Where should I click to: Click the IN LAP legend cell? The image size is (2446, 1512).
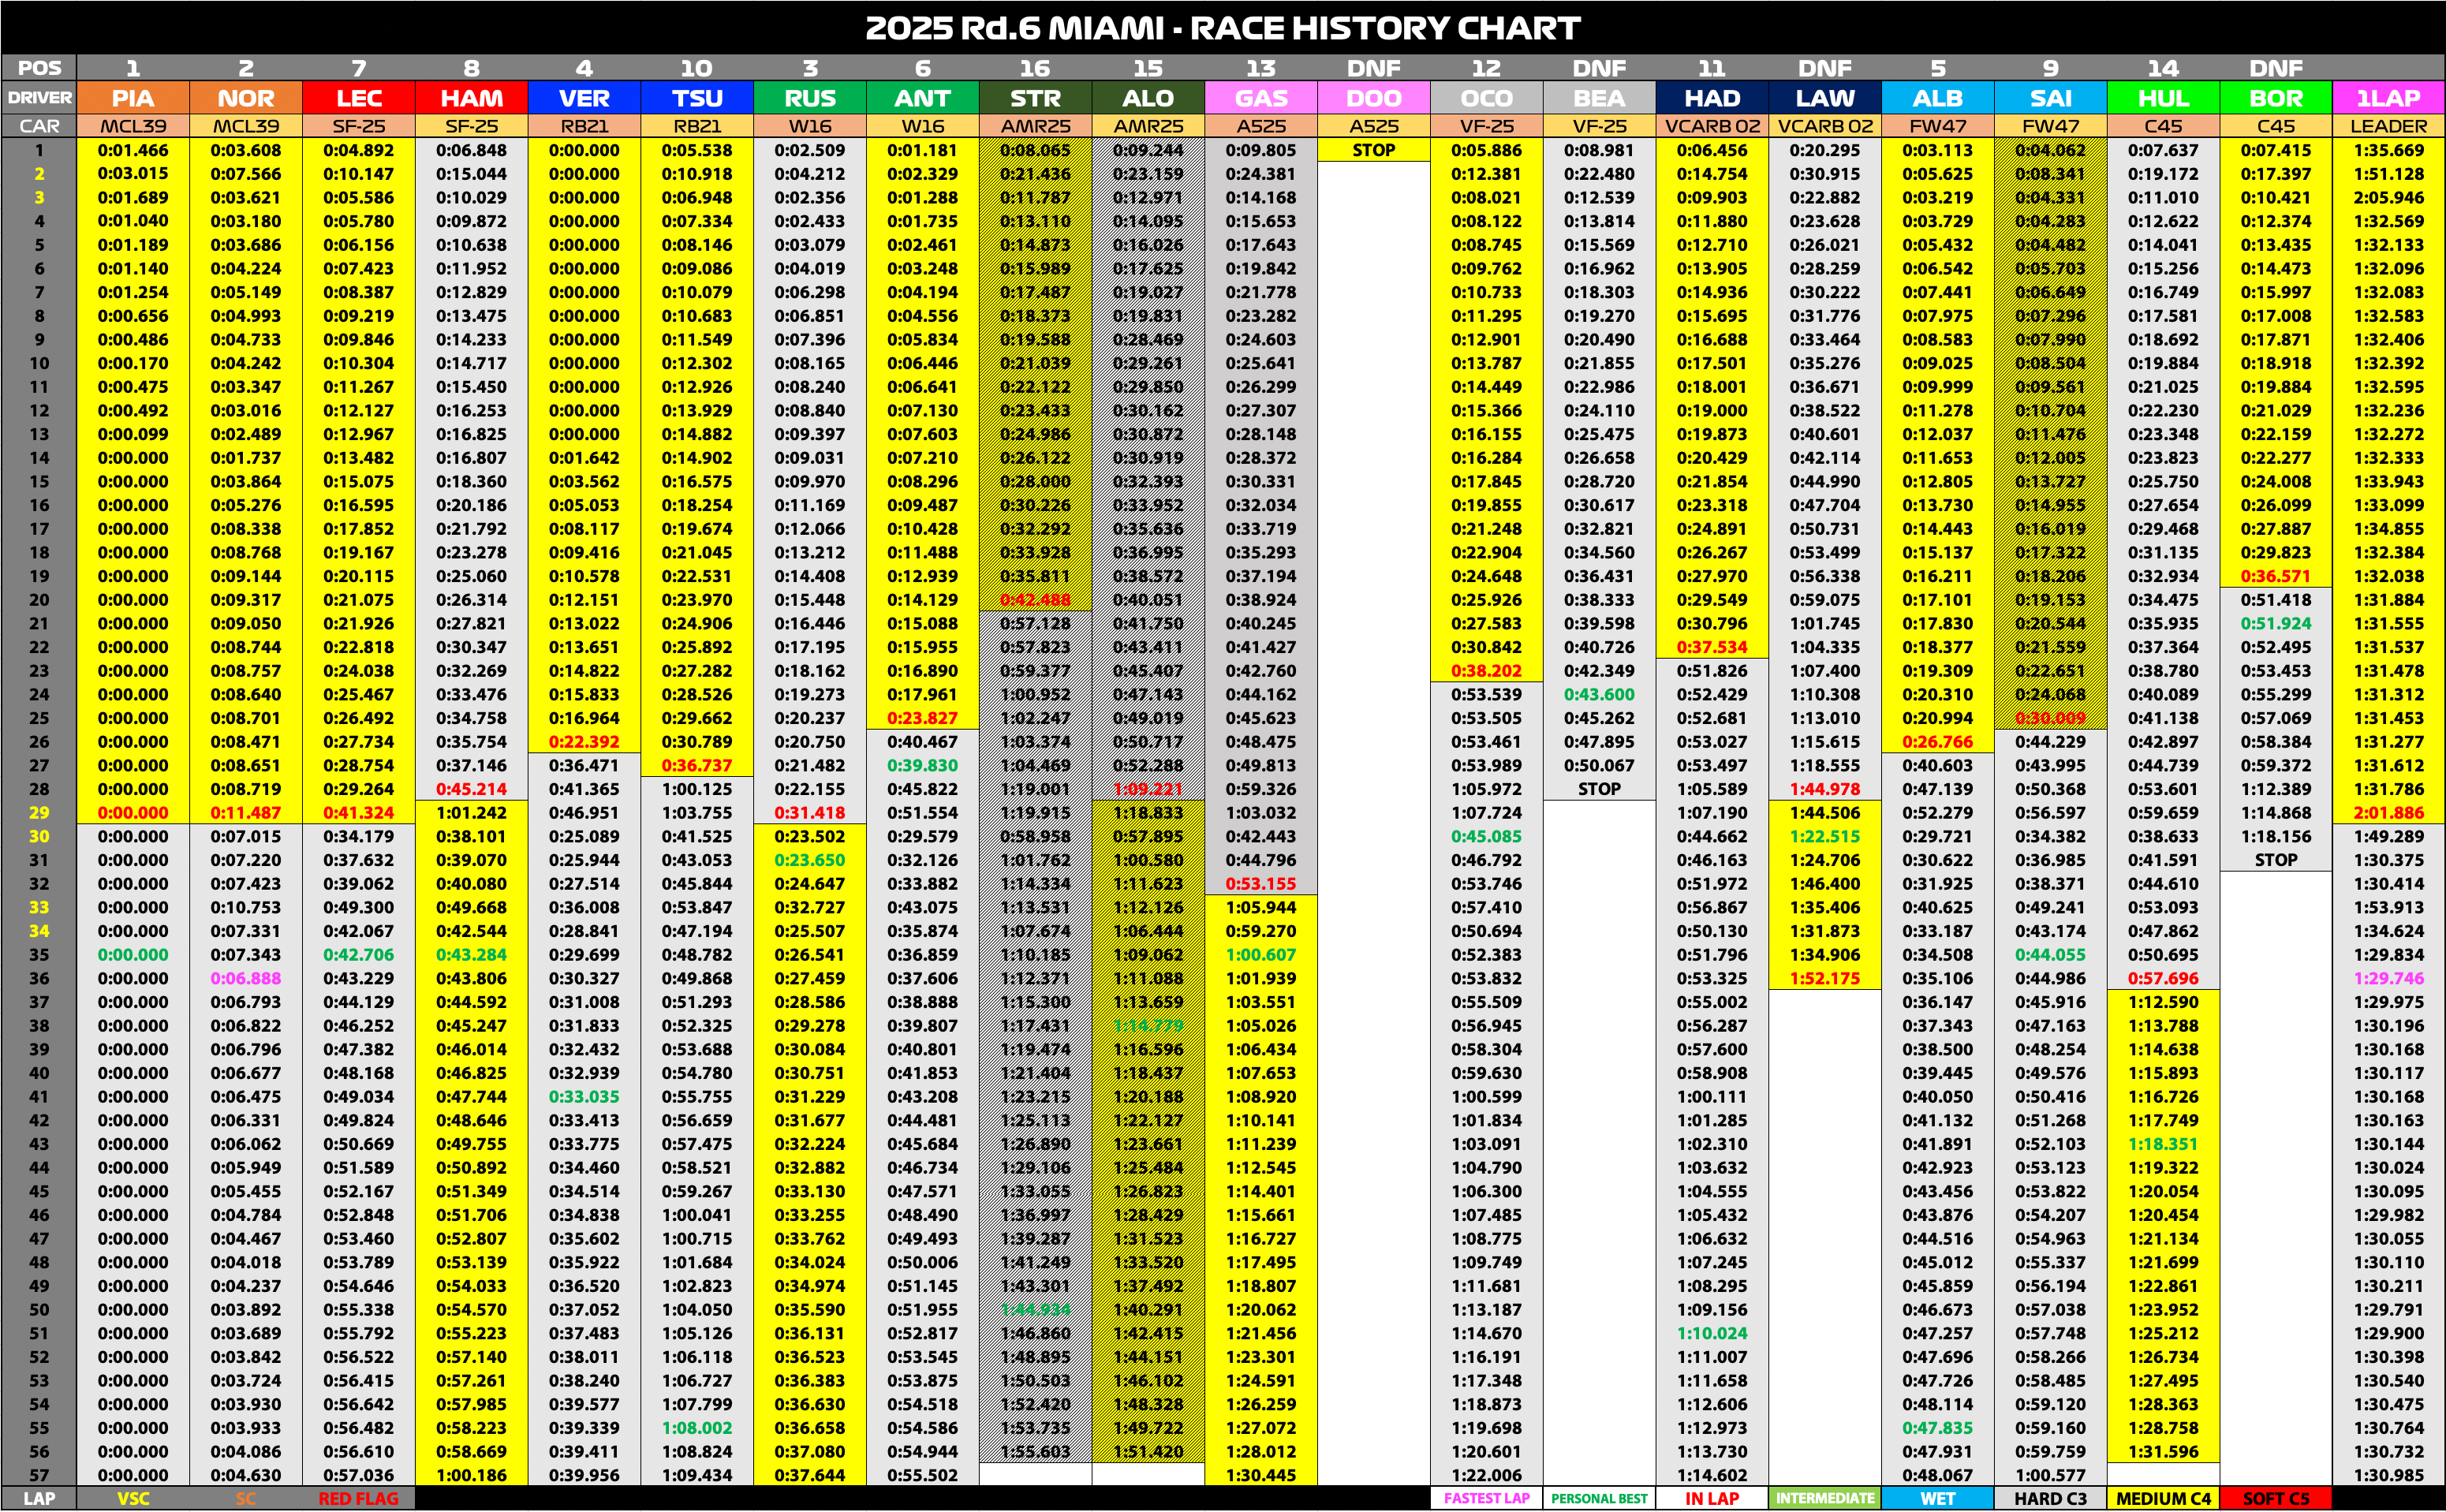pyautogui.click(x=1712, y=1498)
